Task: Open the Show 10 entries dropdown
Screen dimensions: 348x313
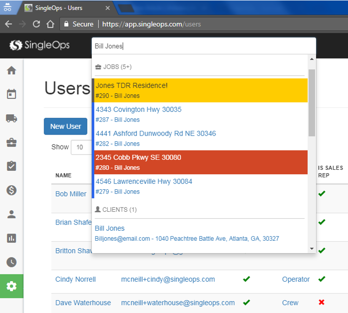Action: click(x=82, y=147)
